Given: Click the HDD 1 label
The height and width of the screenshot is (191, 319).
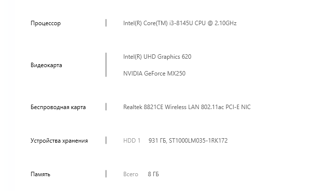Looking at the screenshot, I should [132, 141].
